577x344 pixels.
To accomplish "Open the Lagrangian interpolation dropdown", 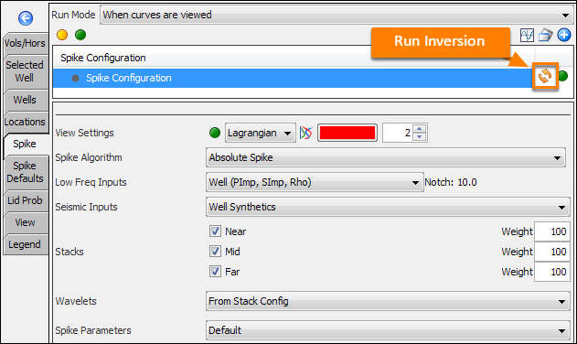I will pyautogui.click(x=261, y=133).
